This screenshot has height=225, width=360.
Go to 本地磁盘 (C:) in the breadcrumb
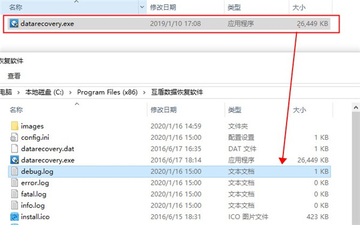click(44, 92)
